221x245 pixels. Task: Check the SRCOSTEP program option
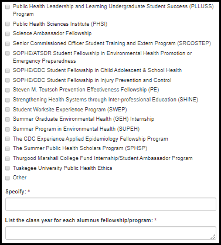tap(8, 43)
